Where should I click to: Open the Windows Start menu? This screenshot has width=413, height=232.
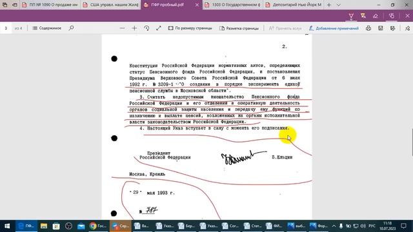[x=7, y=226]
